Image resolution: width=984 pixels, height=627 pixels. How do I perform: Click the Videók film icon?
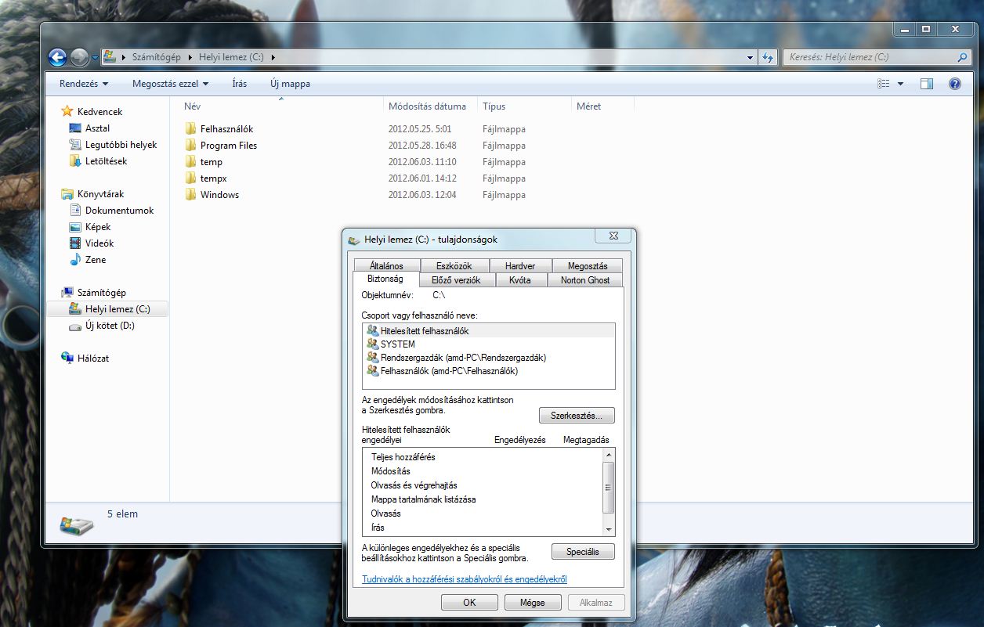pos(75,243)
